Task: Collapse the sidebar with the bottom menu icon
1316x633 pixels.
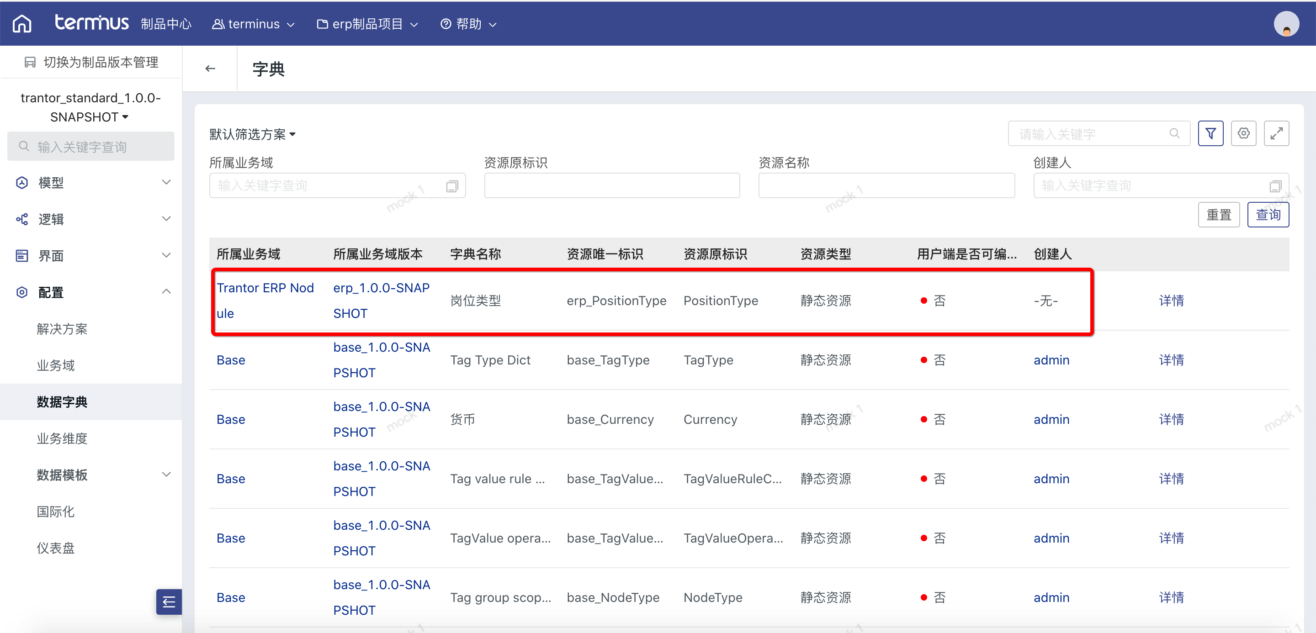Action: [169, 601]
